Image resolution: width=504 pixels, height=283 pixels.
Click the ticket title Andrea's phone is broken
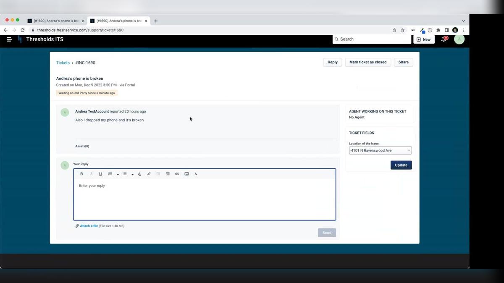tap(80, 79)
